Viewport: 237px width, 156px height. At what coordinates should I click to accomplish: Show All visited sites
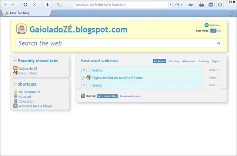click(x=107, y=96)
